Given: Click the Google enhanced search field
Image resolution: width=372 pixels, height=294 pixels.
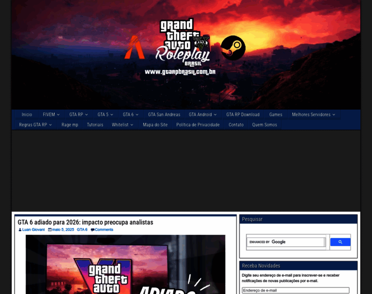Looking at the screenshot, I should click(286, 242).
